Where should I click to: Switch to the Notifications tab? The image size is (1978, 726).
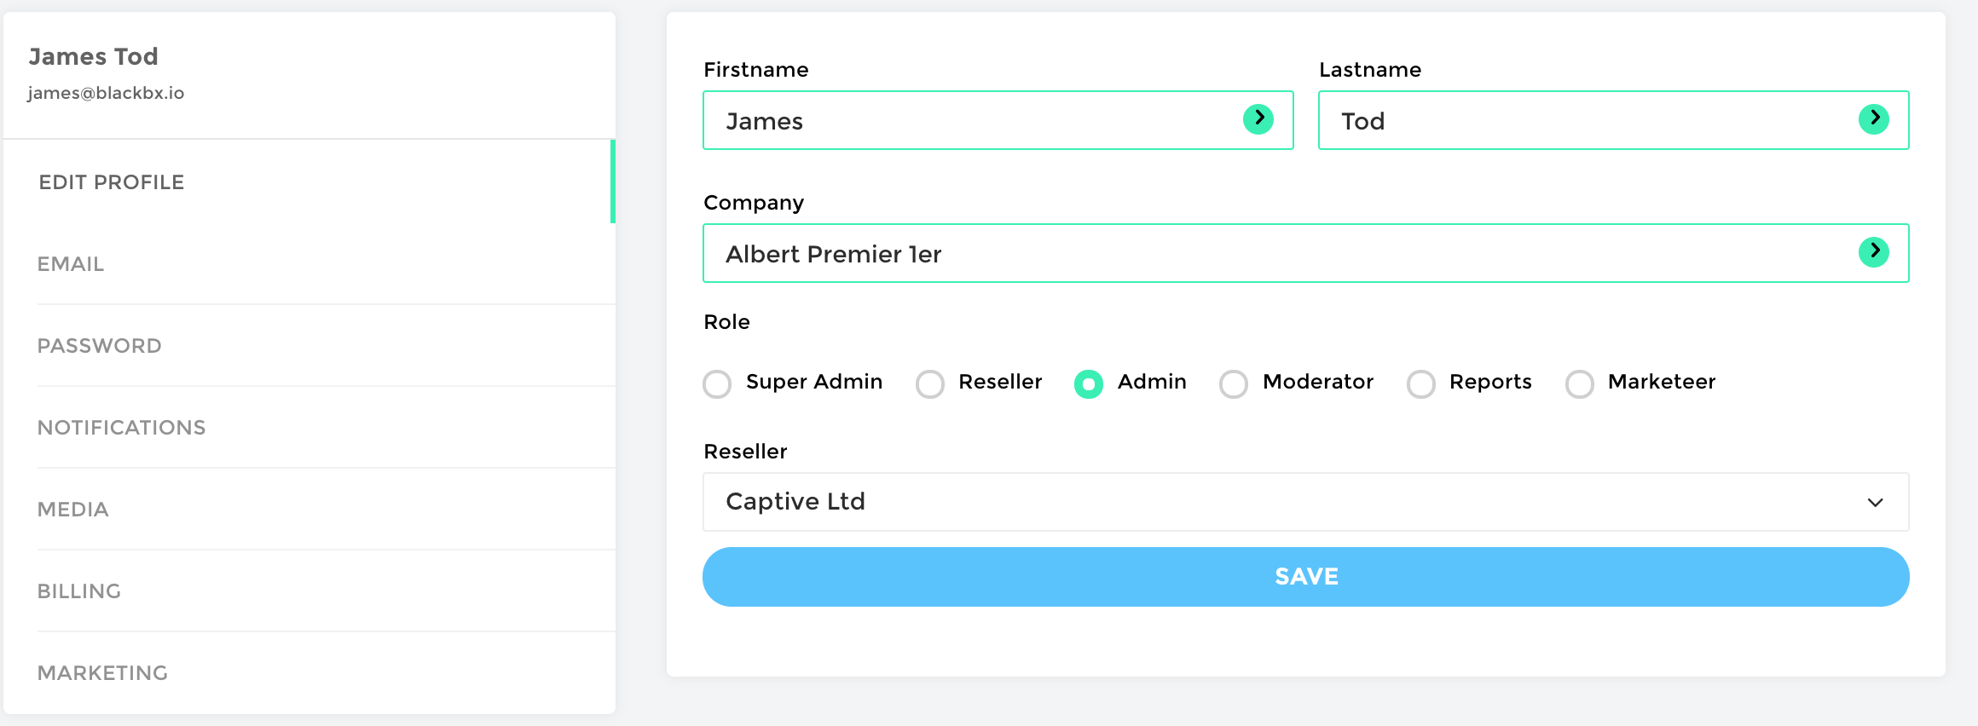[x=122, y=428]
